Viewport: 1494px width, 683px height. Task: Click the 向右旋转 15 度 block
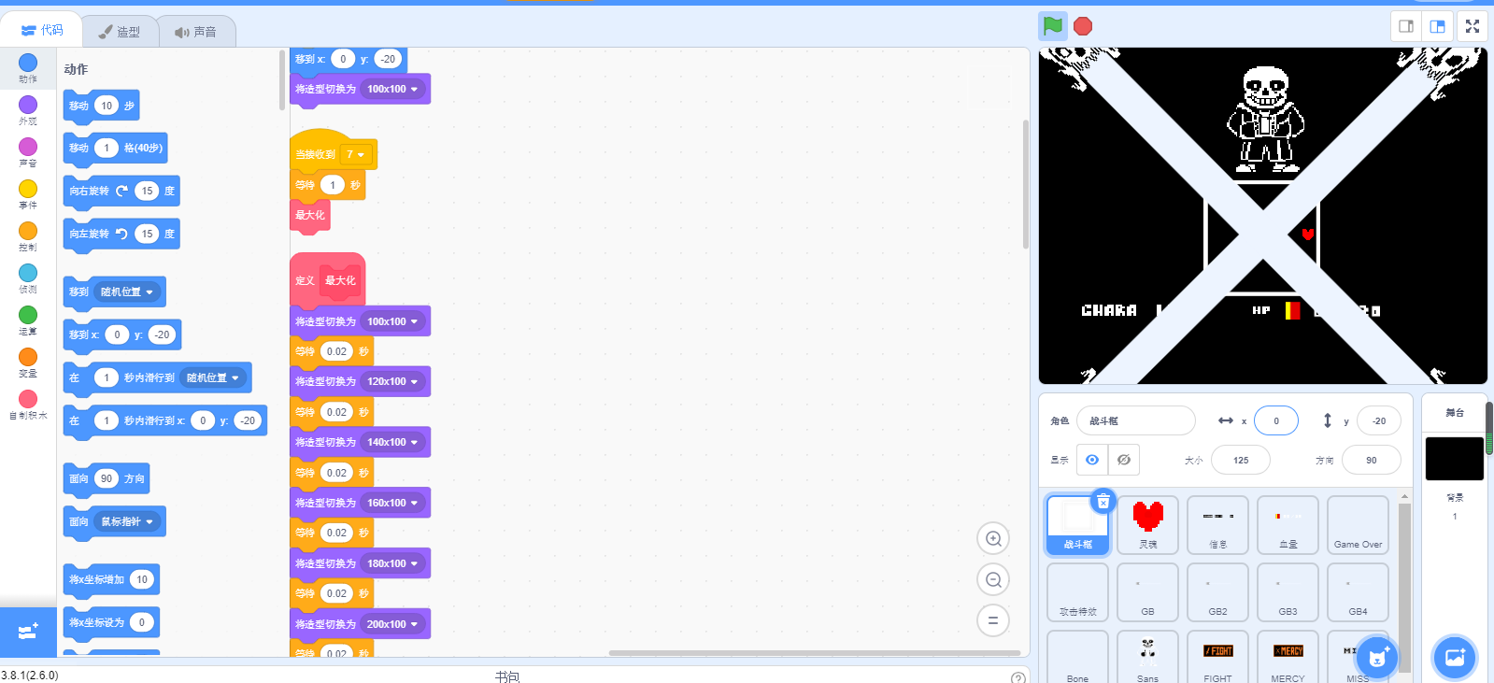point(121,191)
